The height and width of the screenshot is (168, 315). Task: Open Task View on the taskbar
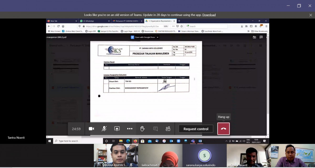coord(114,141)
